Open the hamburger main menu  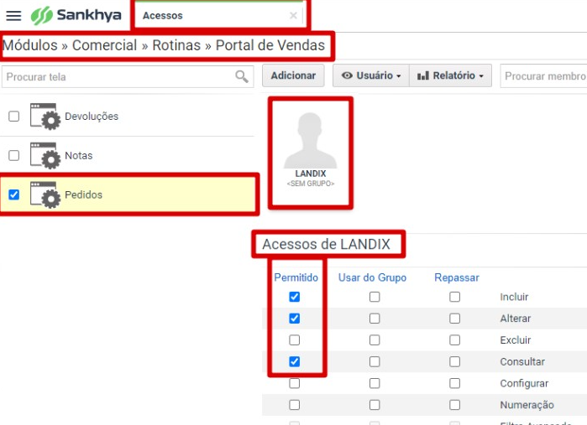pos(13,16)
